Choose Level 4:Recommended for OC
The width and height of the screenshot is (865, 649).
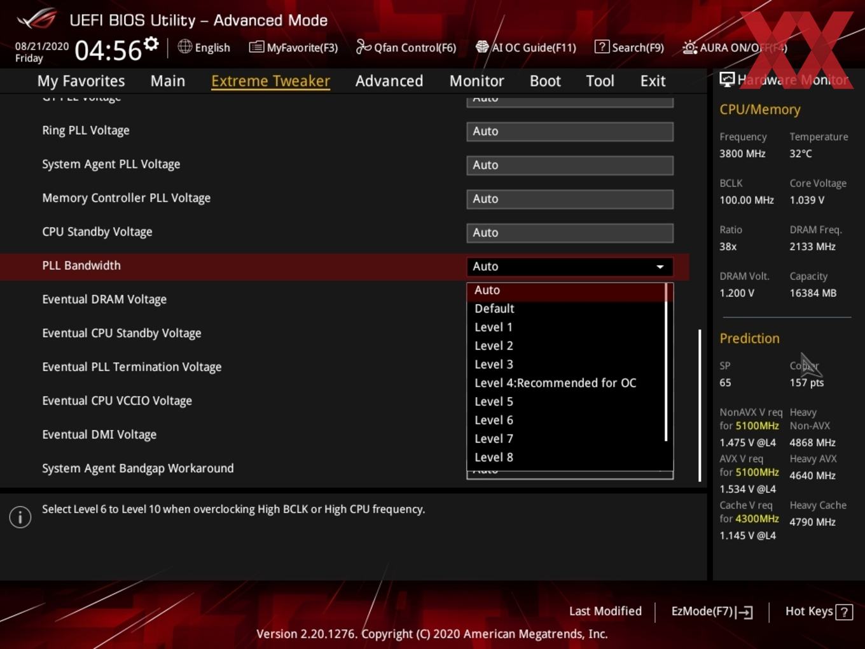point(566,383)
